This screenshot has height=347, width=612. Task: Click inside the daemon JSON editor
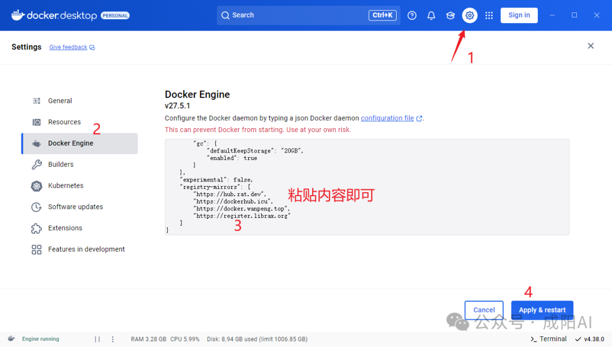click(x=367, y=187)
